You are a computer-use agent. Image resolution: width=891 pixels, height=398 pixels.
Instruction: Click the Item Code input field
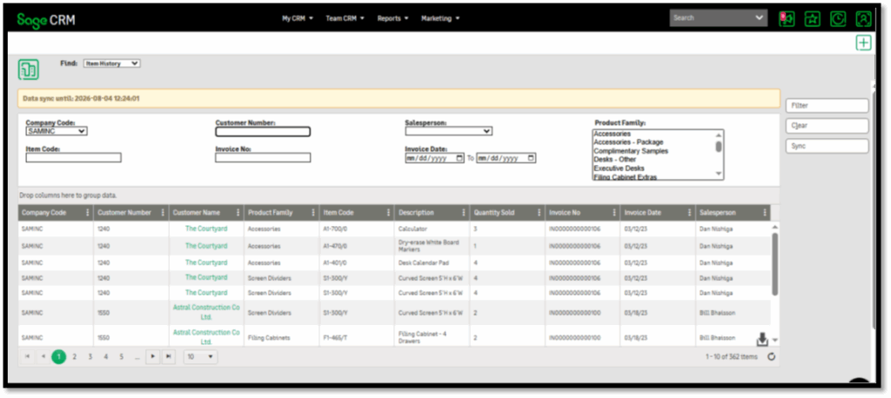[73, 158]
